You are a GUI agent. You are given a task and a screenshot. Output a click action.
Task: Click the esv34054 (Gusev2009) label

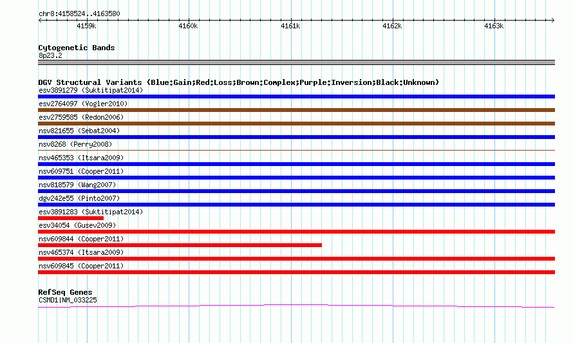(x=77, y=225)
